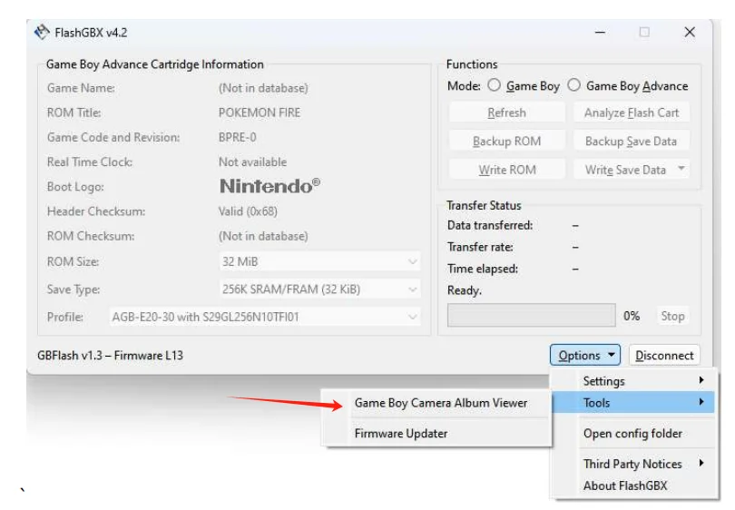Open Game Boy Camera Album Viewer
Image resolution: width=735 pixels, height=510 pixels.
pos(440,403)
